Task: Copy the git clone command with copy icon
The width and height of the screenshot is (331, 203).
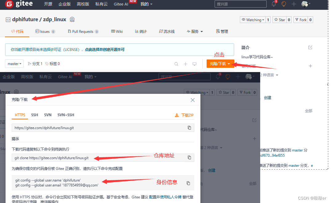Action: (189, 158)
